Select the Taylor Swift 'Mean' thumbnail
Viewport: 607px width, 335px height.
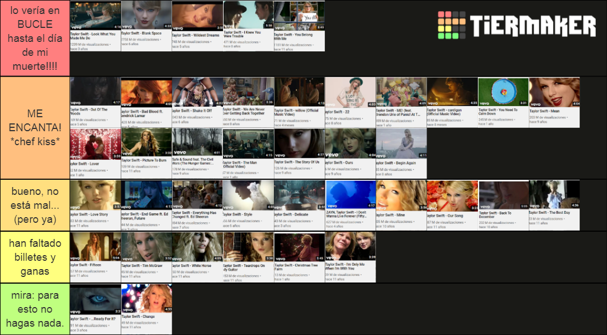click(554, 103)
